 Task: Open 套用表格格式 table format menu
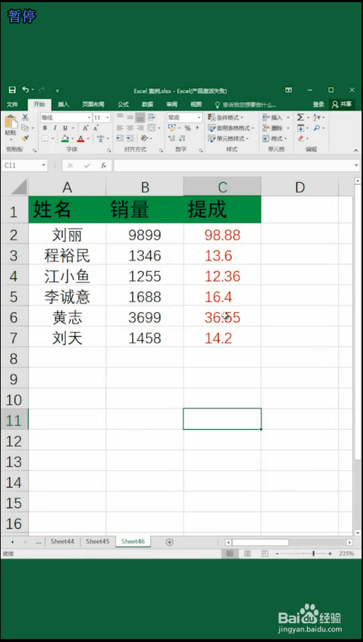[231, 128]
